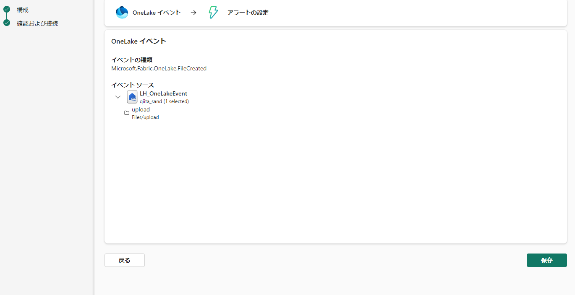Click the アラートの設定 header label

point(248,13)
